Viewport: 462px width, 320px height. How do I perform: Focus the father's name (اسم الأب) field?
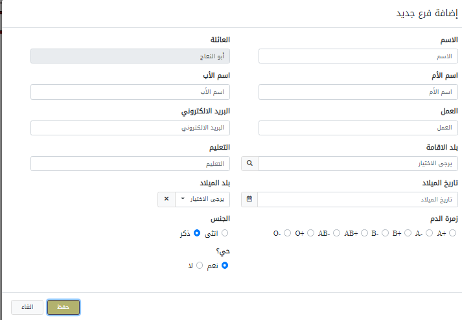[x=130, y=92]
